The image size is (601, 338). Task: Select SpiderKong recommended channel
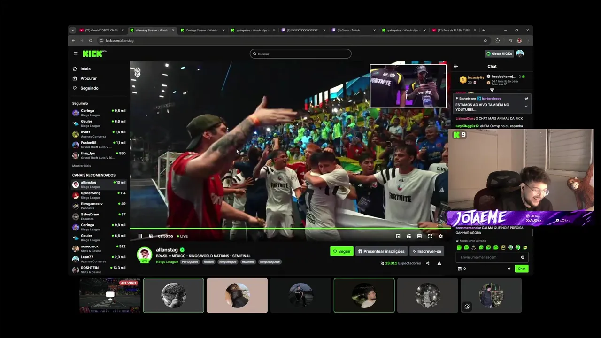(99, 195)
